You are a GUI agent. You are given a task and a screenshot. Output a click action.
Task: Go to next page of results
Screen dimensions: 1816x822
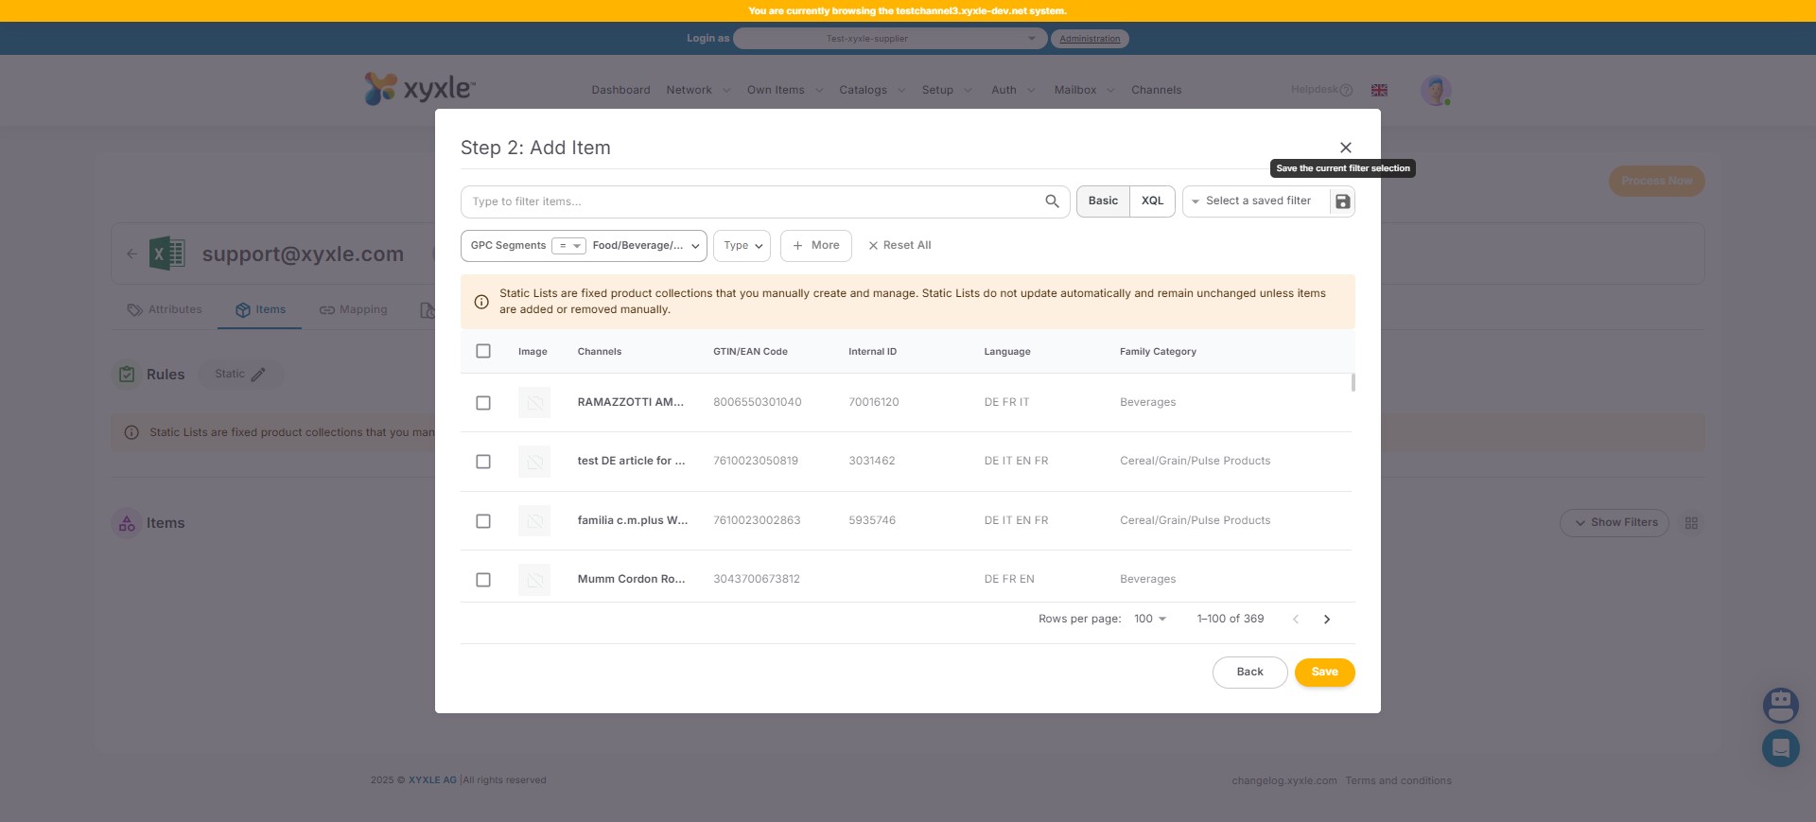(1326, 620)
